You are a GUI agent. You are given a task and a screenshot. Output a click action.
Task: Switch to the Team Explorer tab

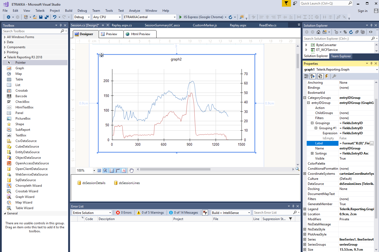(341, 56)
